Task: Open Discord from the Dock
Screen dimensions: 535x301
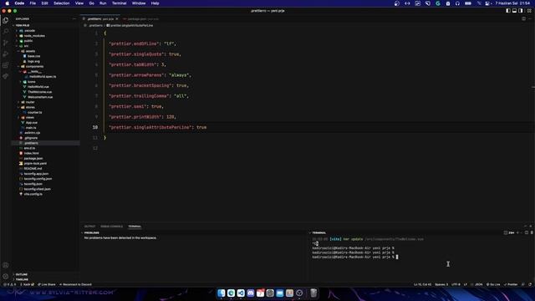Action: tap(251, 293)
